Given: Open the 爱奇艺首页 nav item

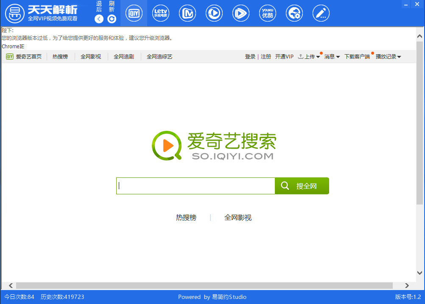Looking at the screenshot, I should [28, 57].
